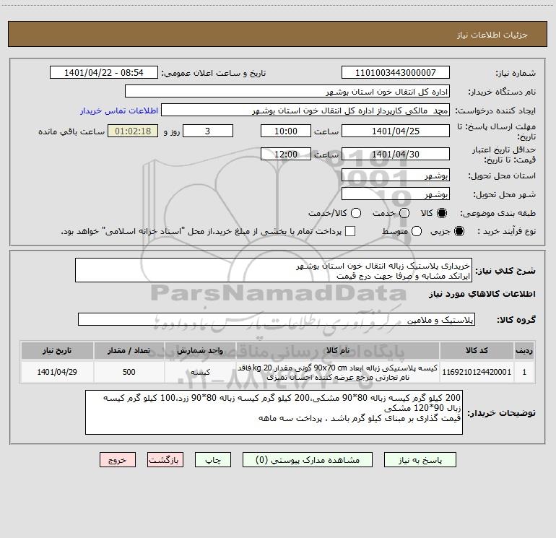Click the چاپ print button

tap(213, 459)
